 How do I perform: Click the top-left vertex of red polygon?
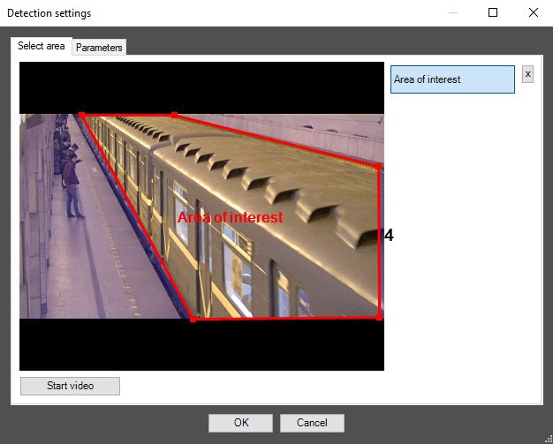point(82,115)
